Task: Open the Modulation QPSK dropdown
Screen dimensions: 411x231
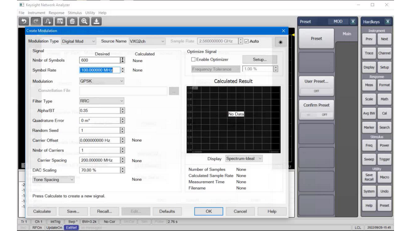Action: [x=101, y=81]
